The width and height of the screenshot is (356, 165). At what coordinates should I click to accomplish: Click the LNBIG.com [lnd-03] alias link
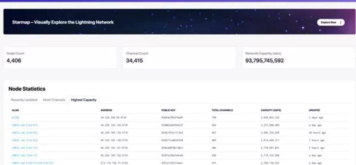(x=24, y=133)
